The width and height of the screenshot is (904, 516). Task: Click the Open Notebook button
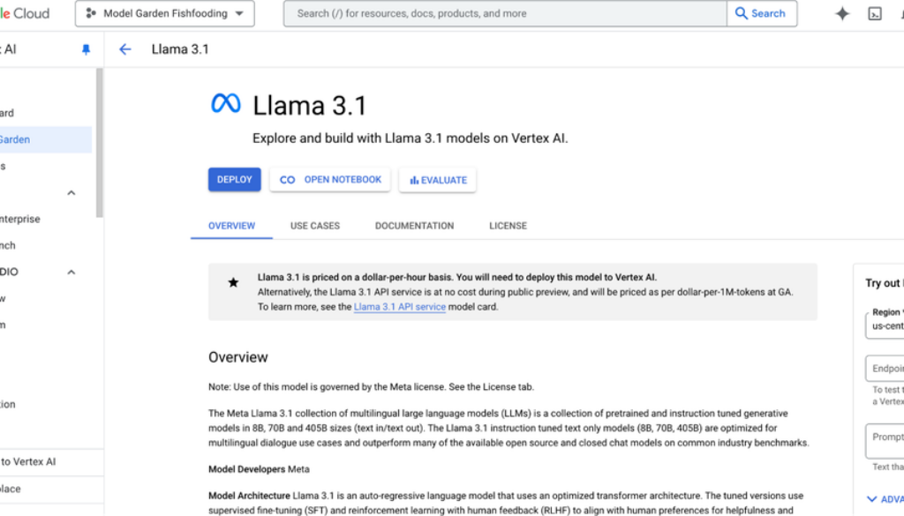(330, 180)
